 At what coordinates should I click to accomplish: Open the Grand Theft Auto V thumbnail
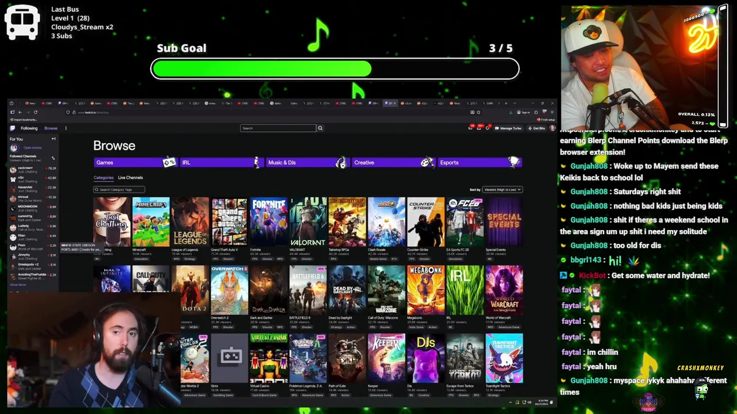pos(229,222)
